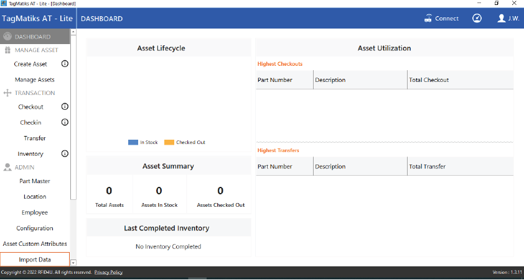Click the Import Data button

pyautogui.click(x=35, y=260)
